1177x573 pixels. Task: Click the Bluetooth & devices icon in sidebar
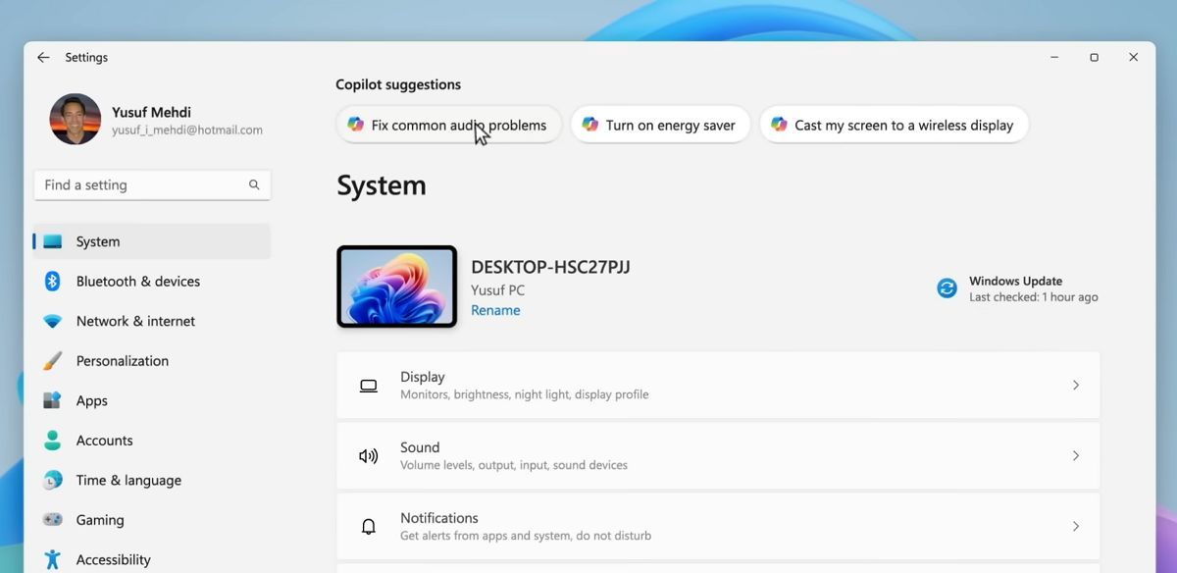[53, 282]
